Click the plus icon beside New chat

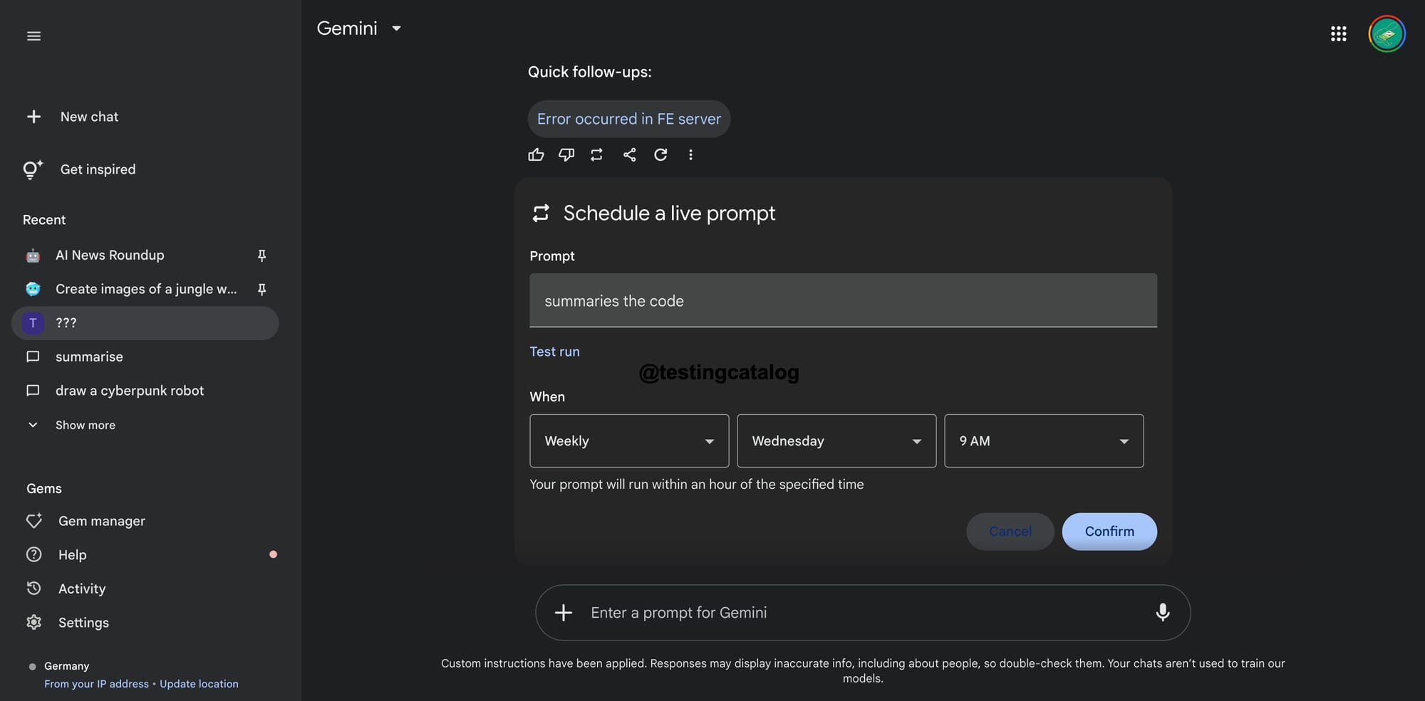point(33,117)
